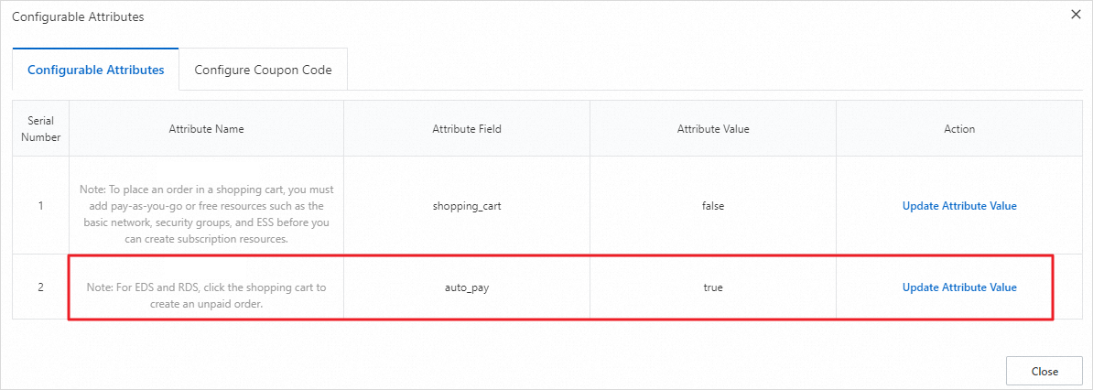Click Update Attribute Value for shopping_cart

(x=959, y=206)
